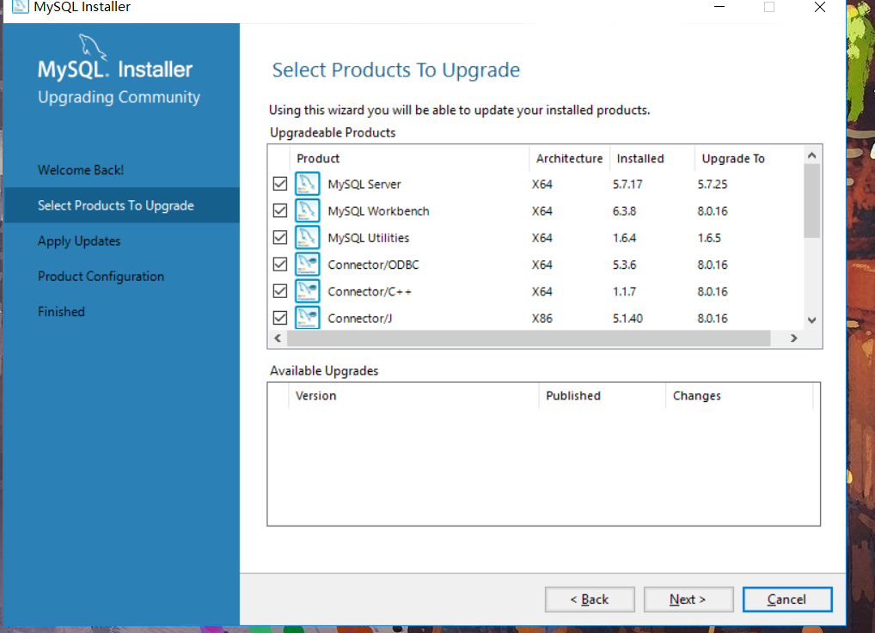Uncheck the Connector/C++ checkbox
Viewport: 875px width, 633px height.
(x=280, y=290)
